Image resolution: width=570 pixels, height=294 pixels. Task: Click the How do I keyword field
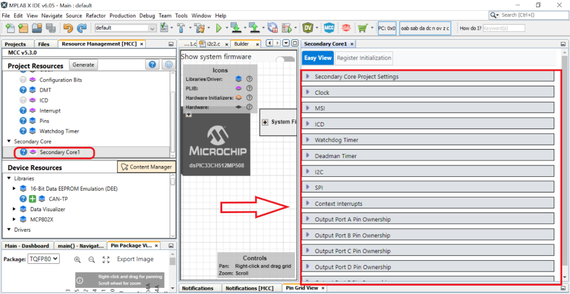pyautogui.click(x=504, y=28)
